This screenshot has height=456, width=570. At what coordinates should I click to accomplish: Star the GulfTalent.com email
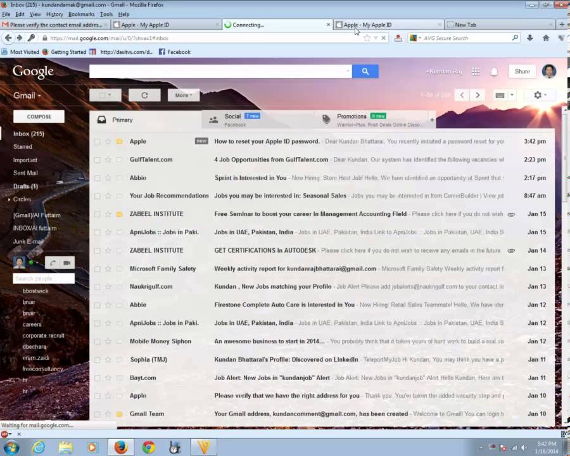[108, 160]
